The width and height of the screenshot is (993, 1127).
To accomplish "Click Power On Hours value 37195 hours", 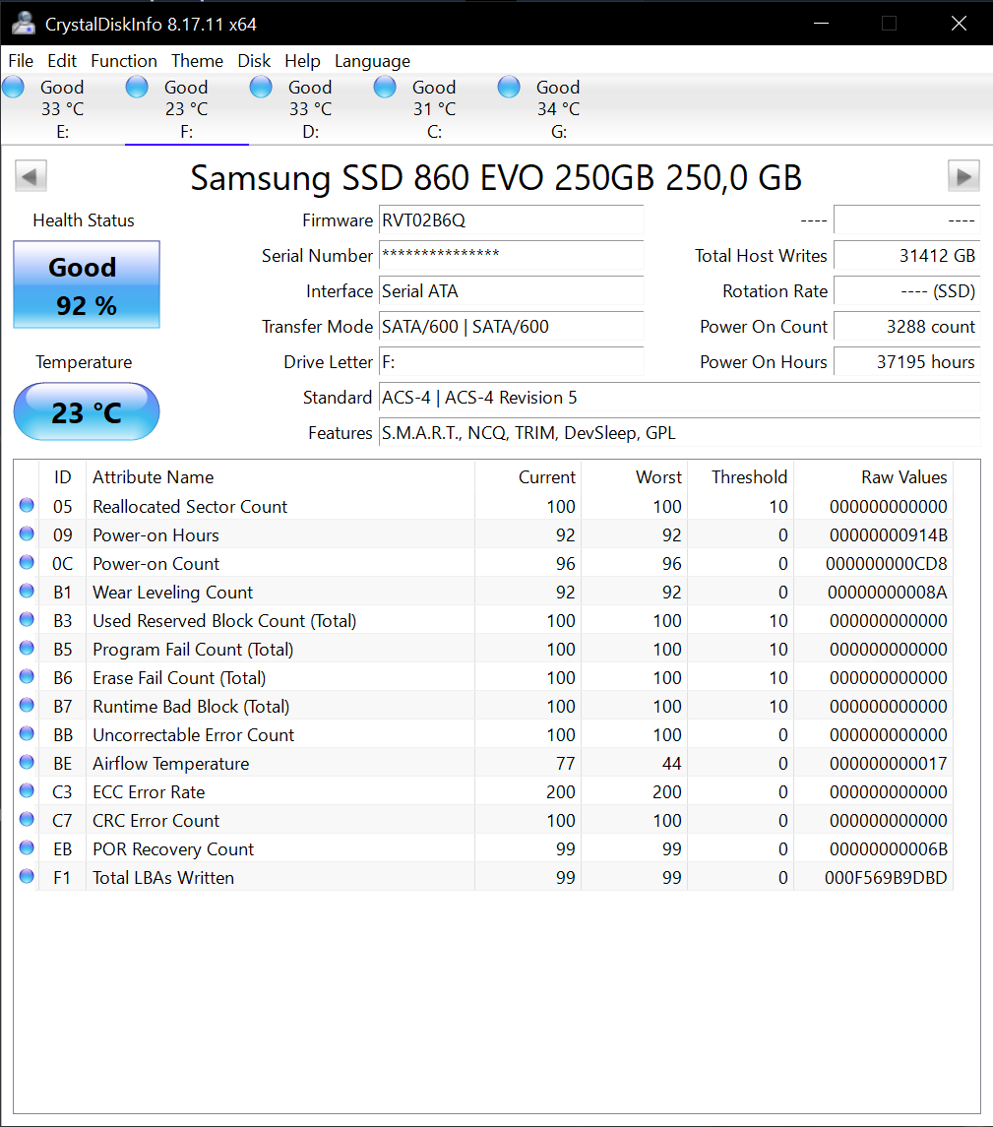I will pos(906,361).
